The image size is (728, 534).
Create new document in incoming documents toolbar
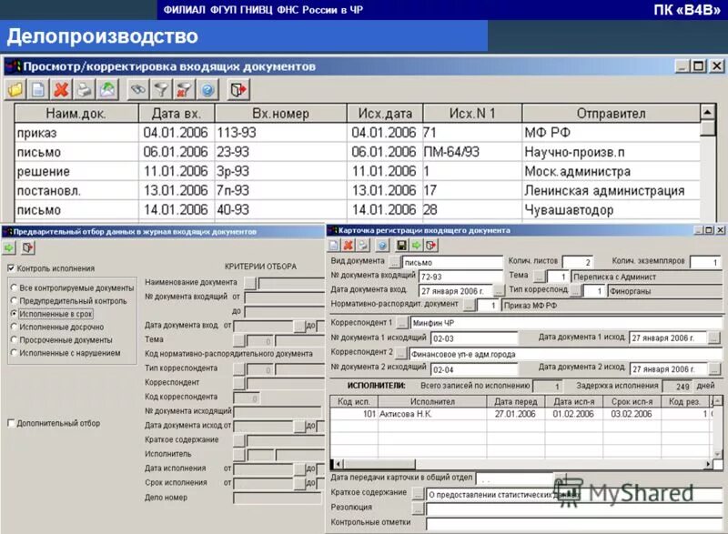click(38, 89)
